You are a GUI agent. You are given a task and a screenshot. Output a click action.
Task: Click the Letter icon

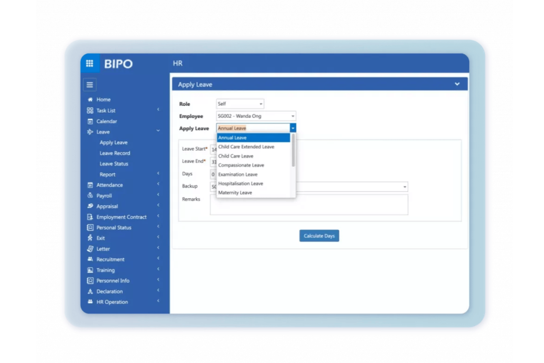(90, 249)
